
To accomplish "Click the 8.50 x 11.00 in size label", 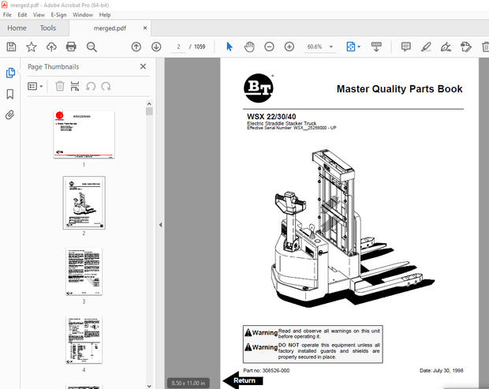I will pos(189,383).
